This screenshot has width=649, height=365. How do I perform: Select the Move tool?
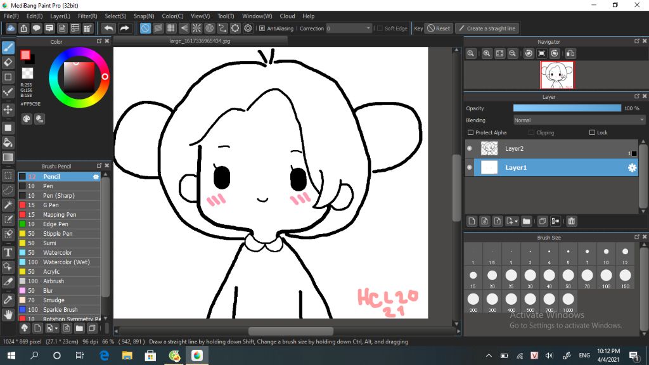click(8, 110)
